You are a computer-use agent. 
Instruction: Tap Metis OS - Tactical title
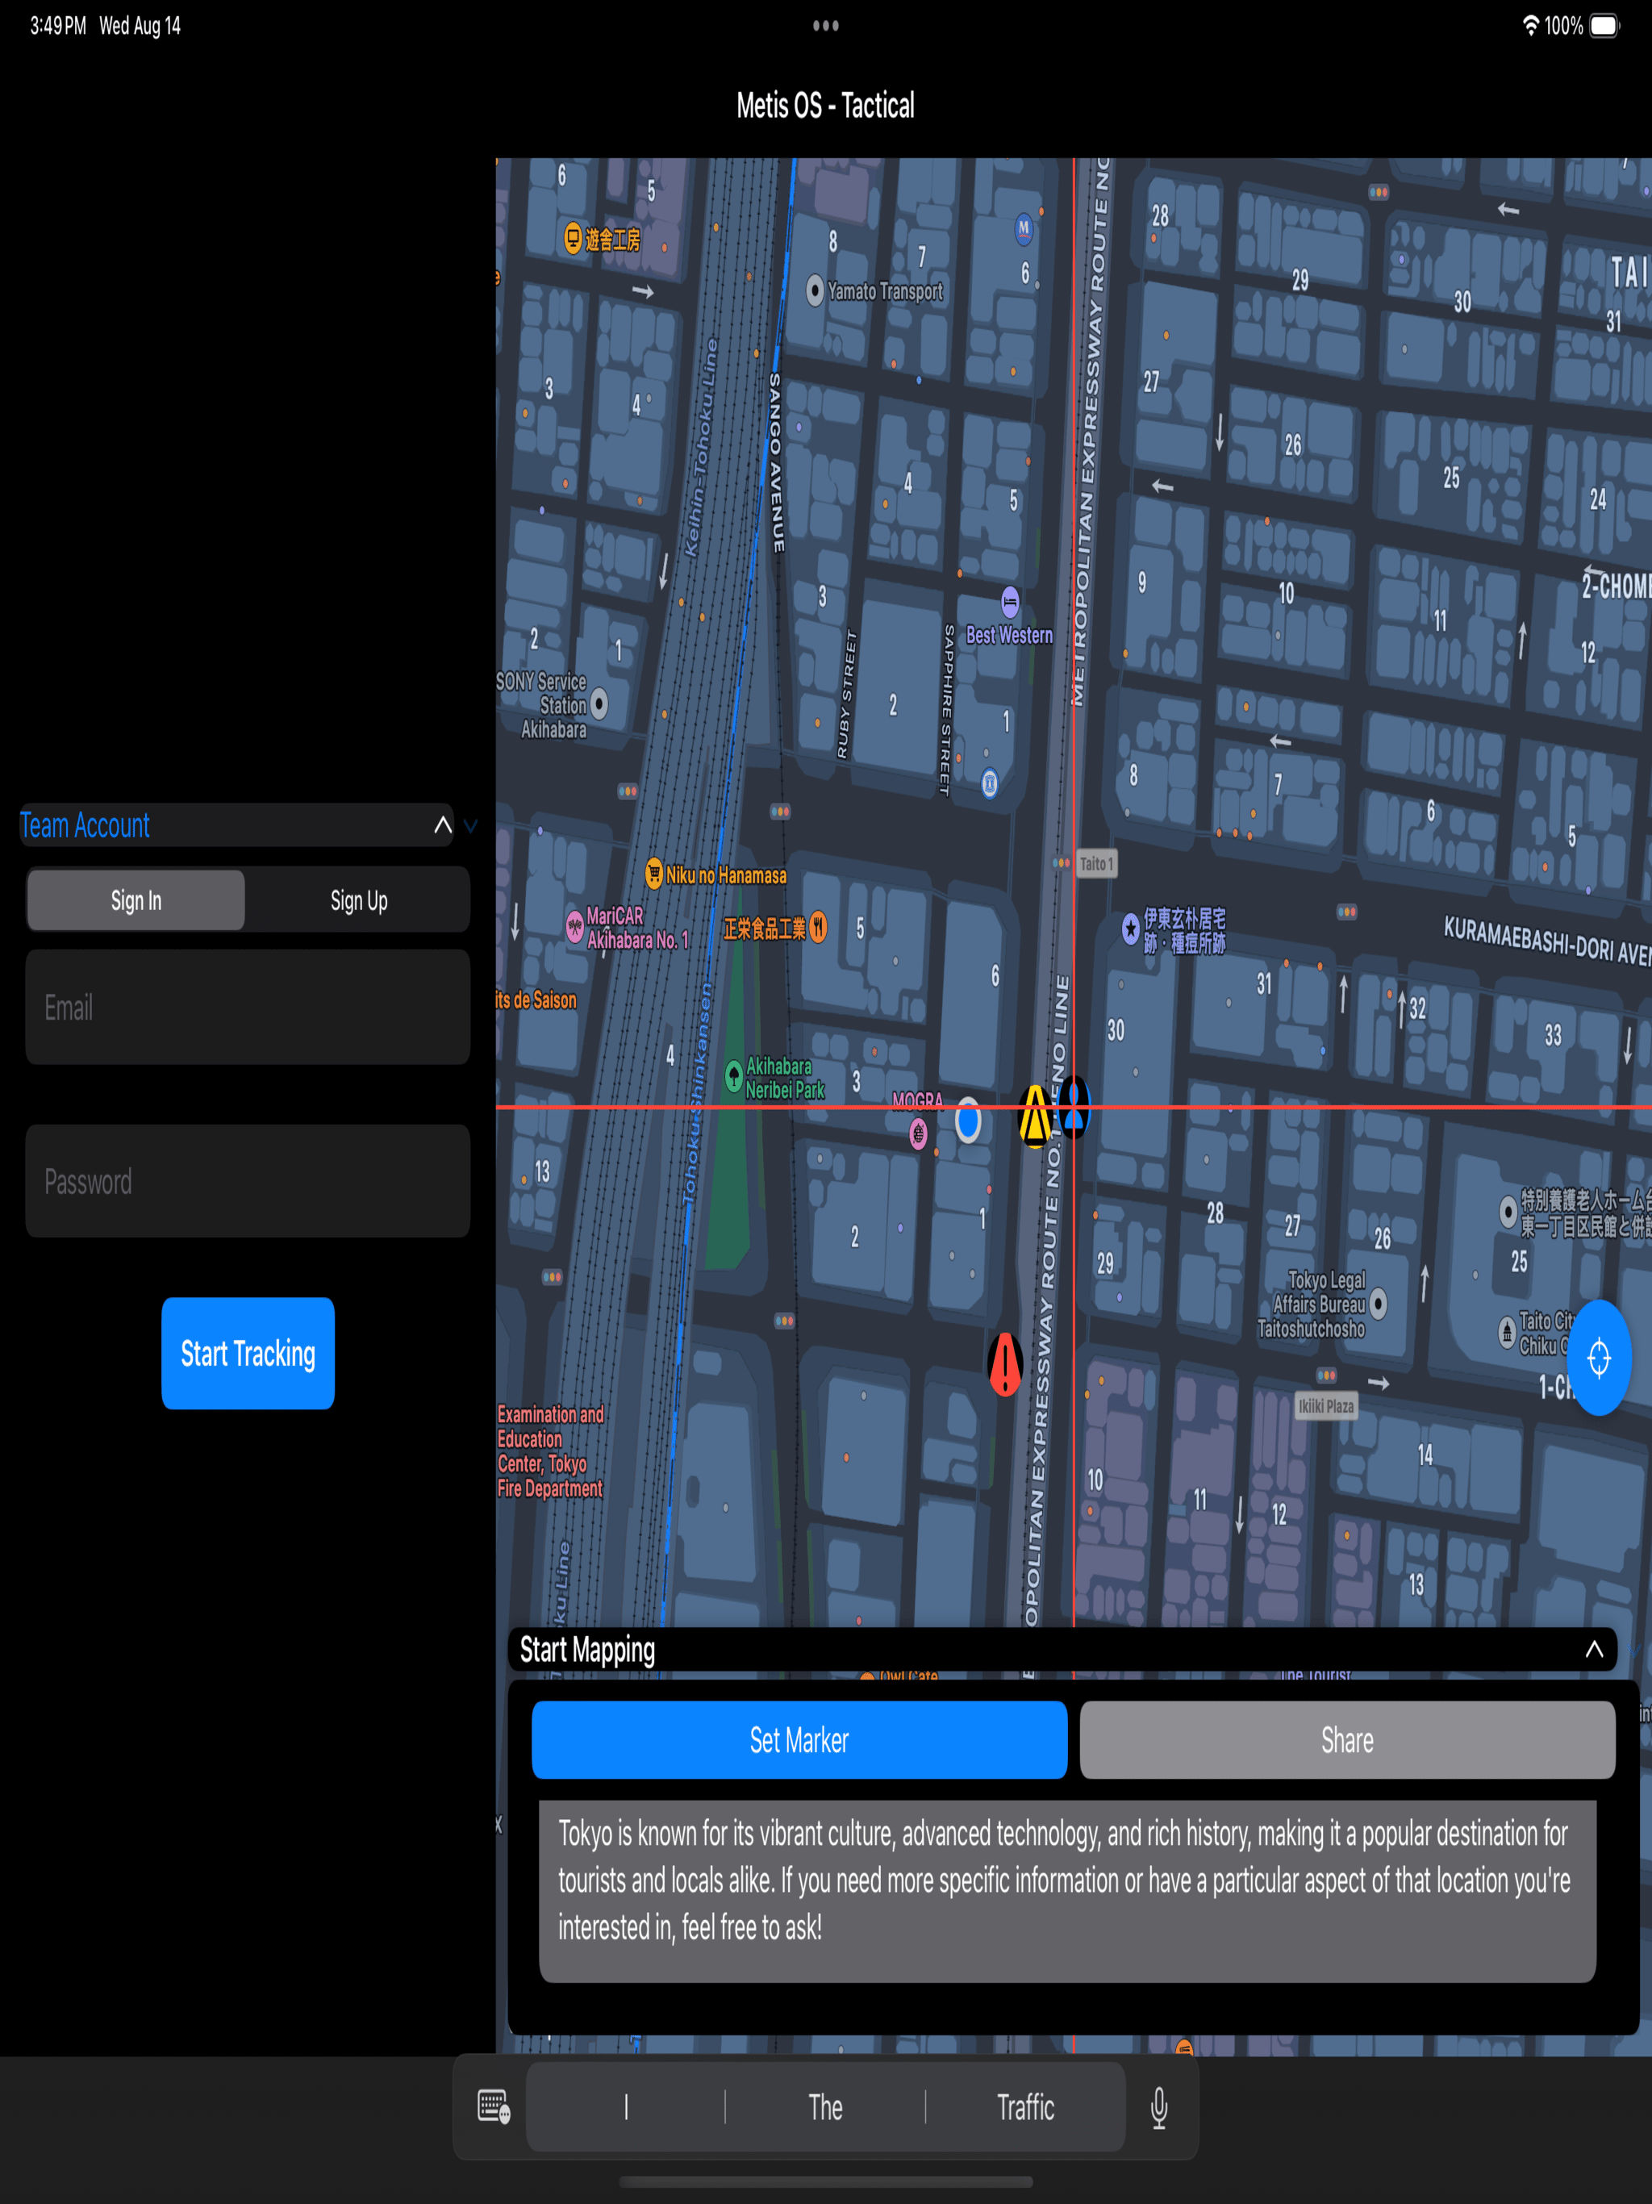coord(825,105)
